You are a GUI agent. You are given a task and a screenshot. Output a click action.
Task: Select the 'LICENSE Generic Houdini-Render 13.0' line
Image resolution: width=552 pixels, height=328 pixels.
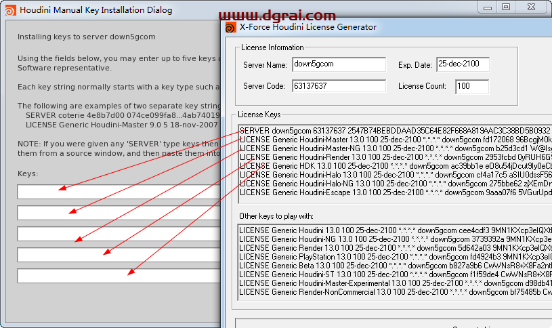[396, 157]
